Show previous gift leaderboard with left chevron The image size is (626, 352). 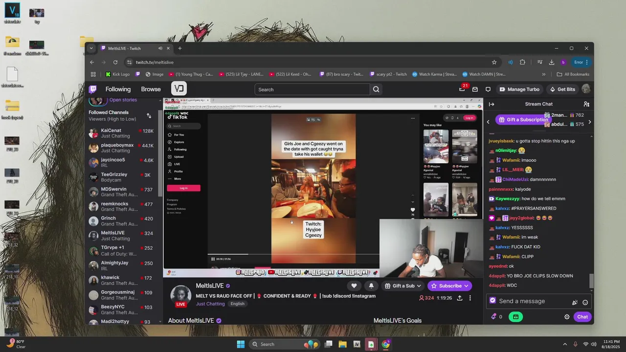coord(488,122)
